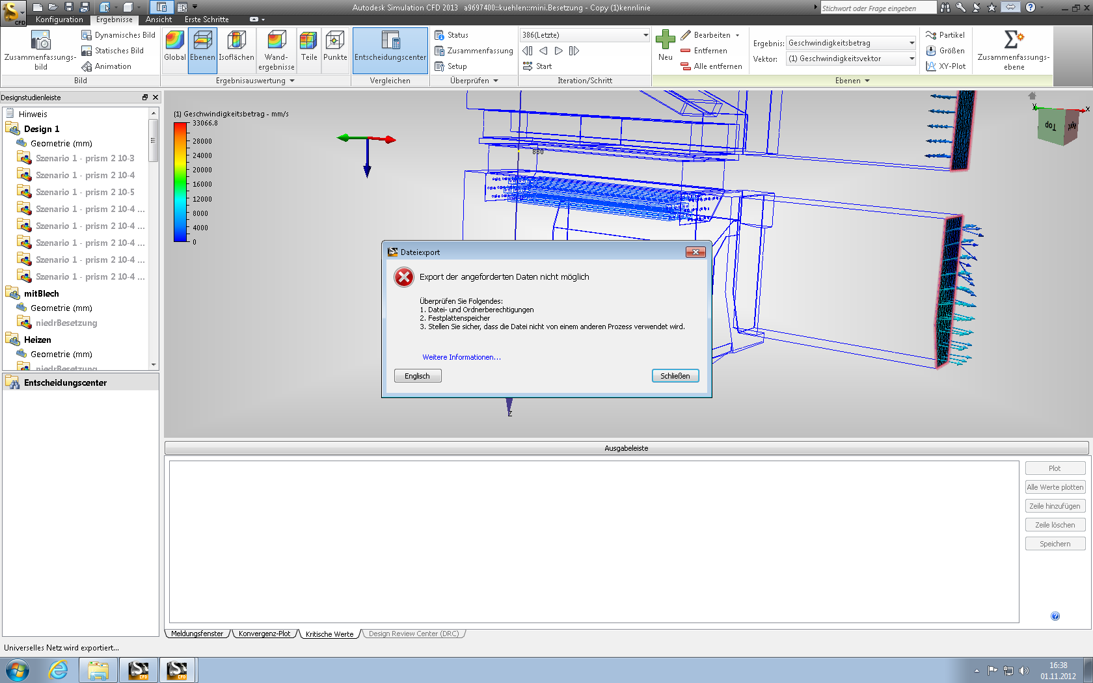Open the Partikel traces tool
The height and width of the screenshot is (683, 1093).
[945, 35]
